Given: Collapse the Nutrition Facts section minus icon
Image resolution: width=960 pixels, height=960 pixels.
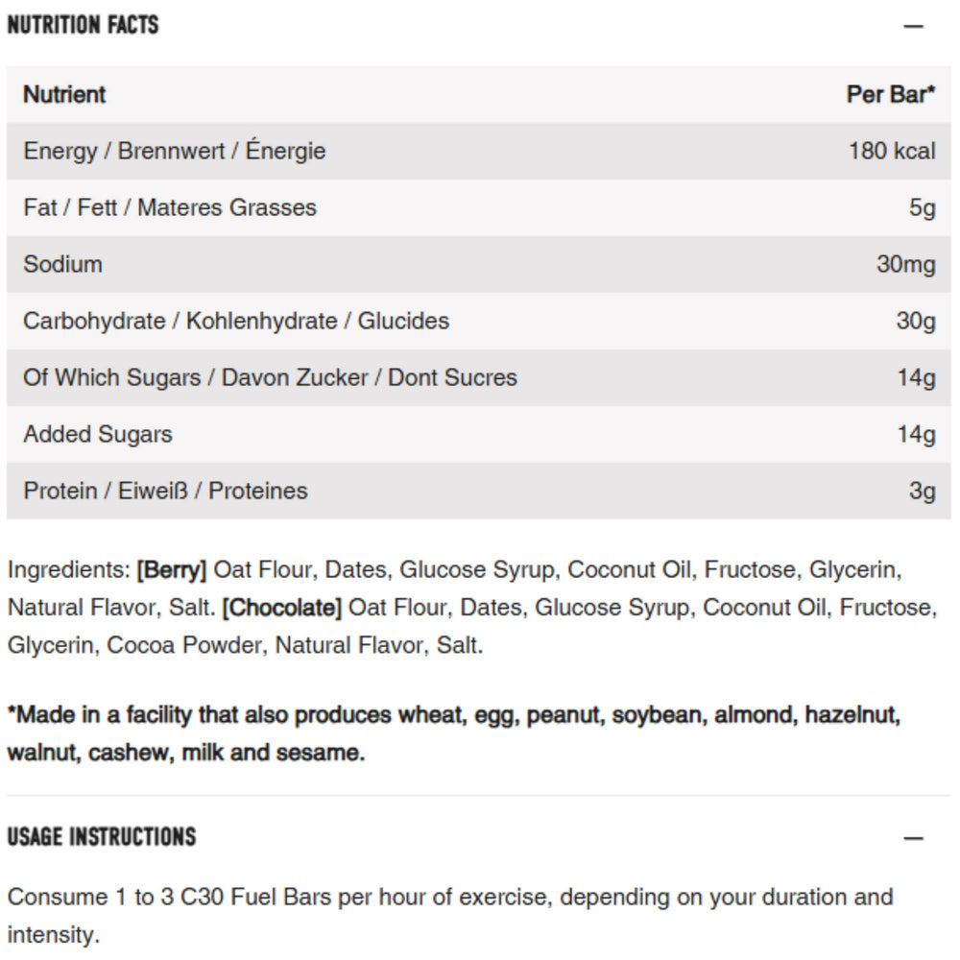Looking at the screenshot, I should (913, 26).
